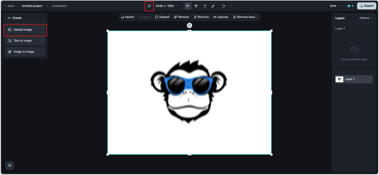Choose Image to image
This screenshot has height=175, width=379.
point(25,52)
